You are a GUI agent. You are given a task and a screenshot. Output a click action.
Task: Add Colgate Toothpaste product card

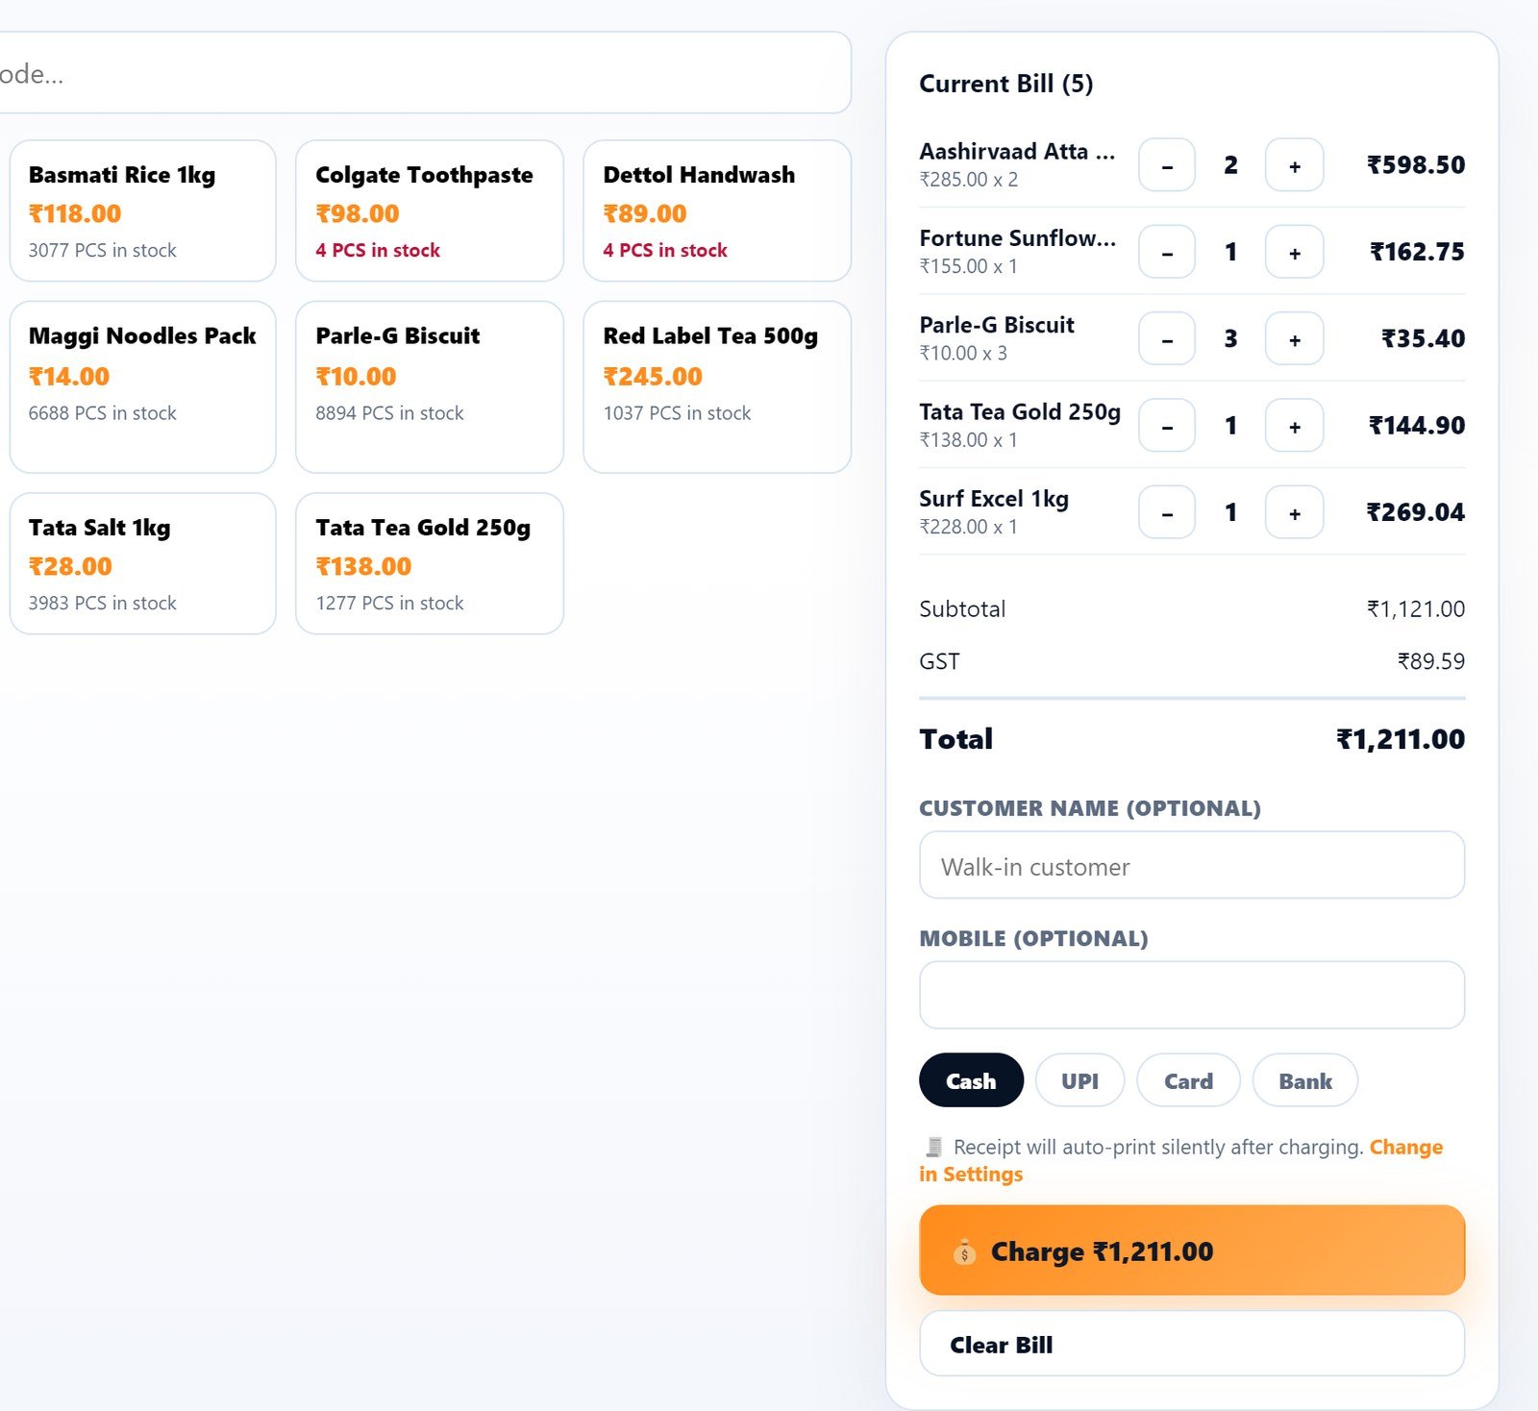point(430,210)
